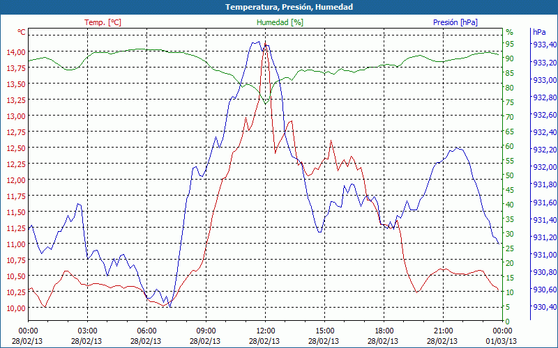Click the 11,50 temperature axis value
Screen dimensions: 558x348
(15, 212)
